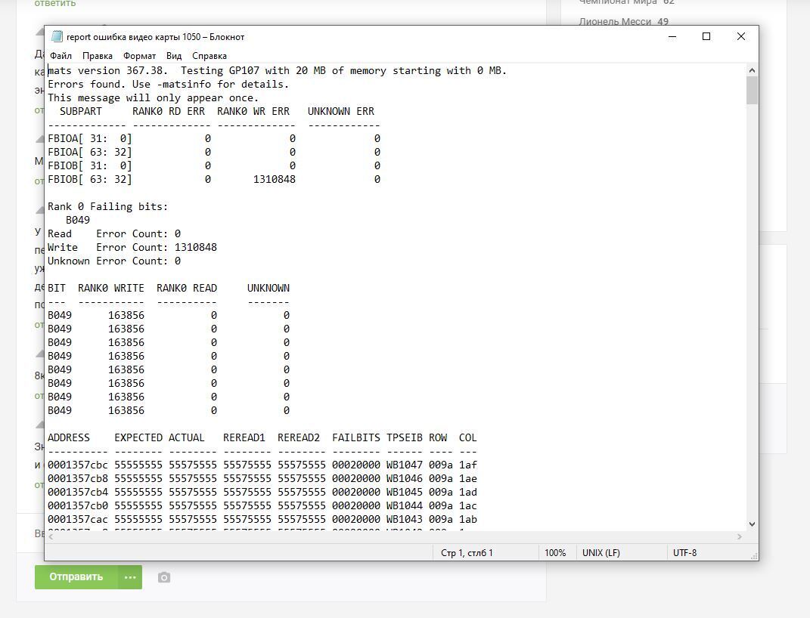Viewport: 810px width, 618px height.
Task: Open the Правка menu
Action: pyautogui.click(x=98, y=56)
